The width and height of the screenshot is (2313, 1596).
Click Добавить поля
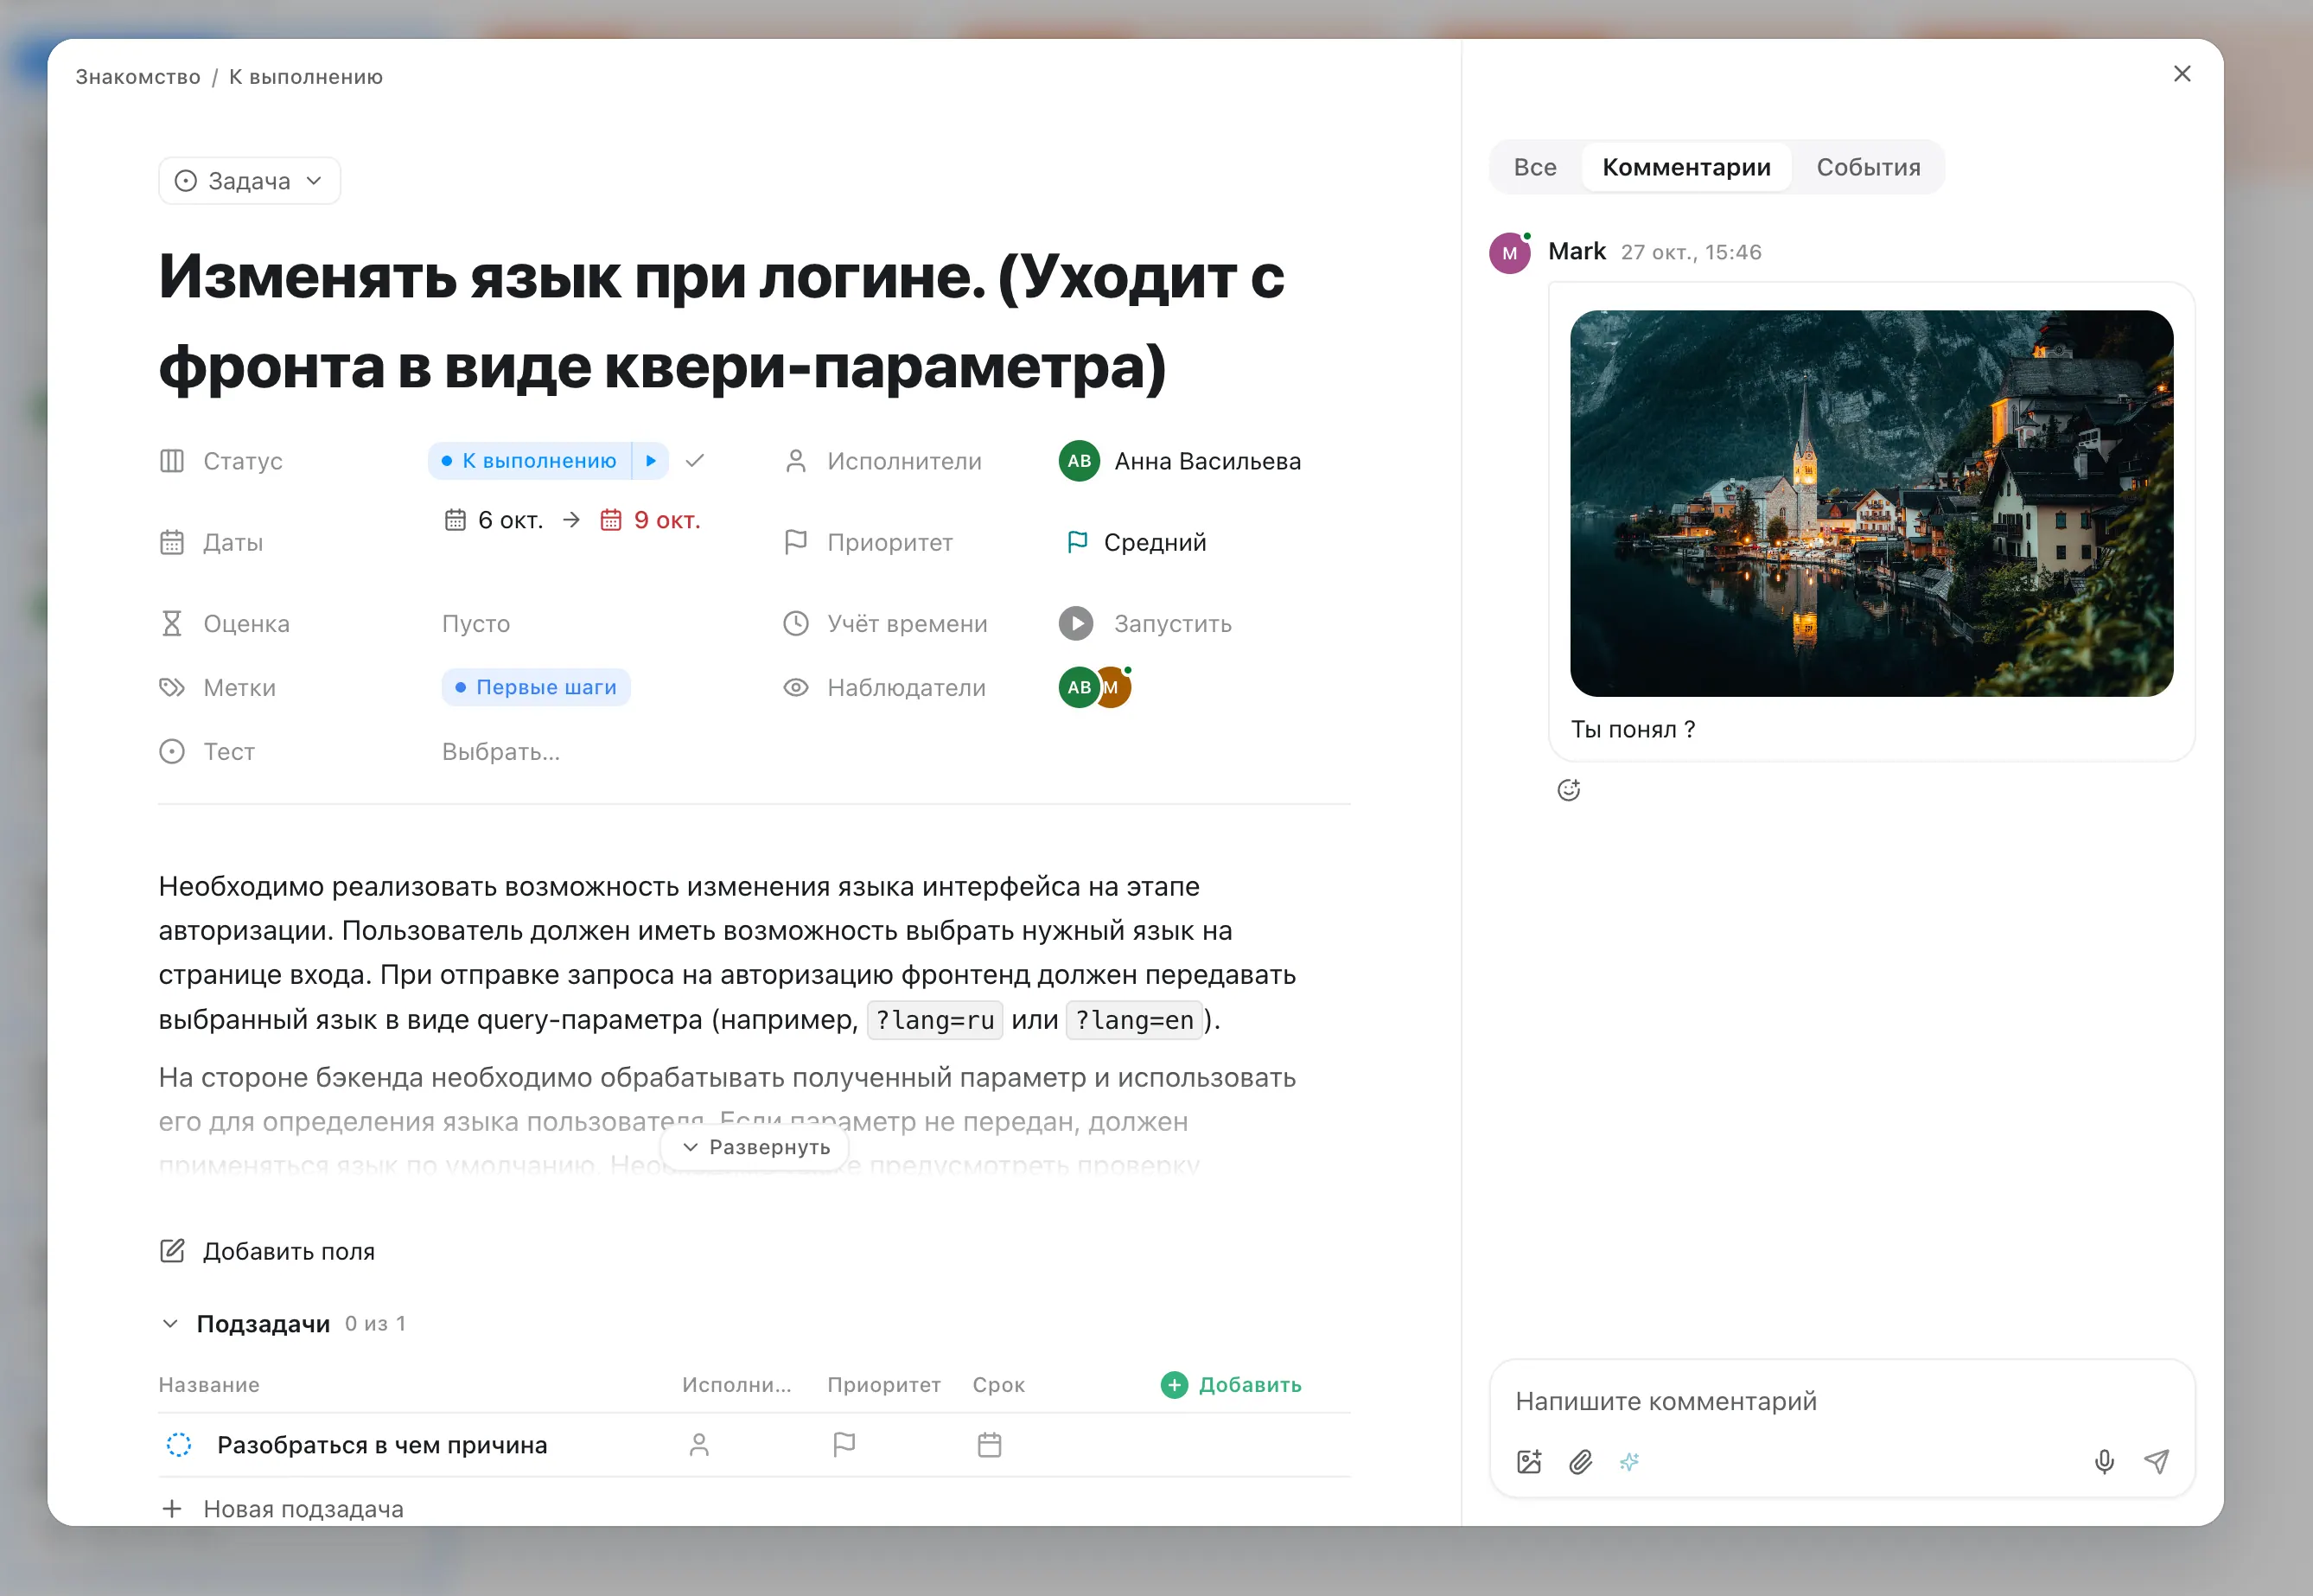[x=267, y=1251]
